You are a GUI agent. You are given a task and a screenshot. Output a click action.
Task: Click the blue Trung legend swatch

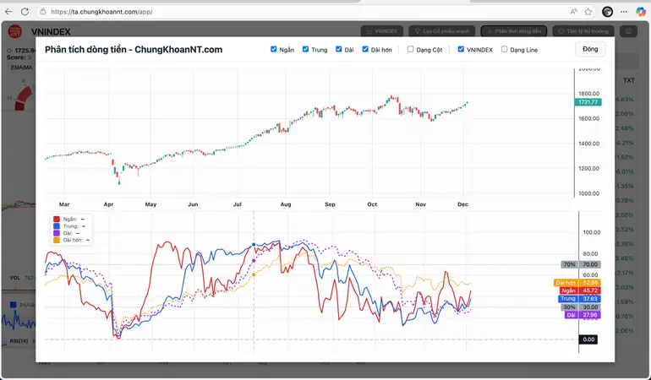(57, 225)
